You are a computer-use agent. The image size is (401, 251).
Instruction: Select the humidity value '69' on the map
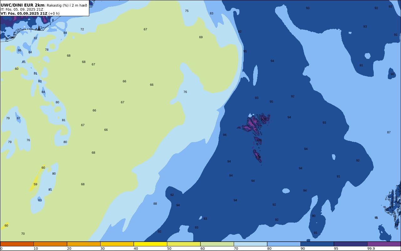tap(201, 37)
